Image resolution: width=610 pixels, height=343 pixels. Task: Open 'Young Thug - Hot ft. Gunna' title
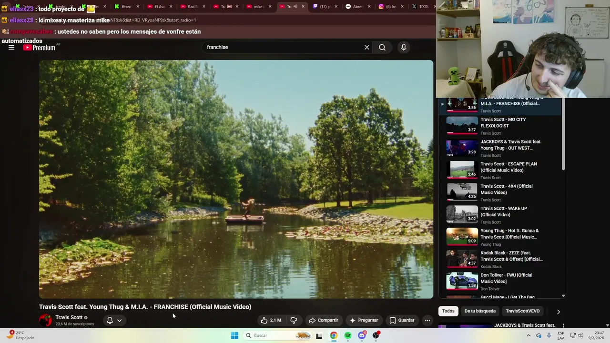tap(509, 234)
